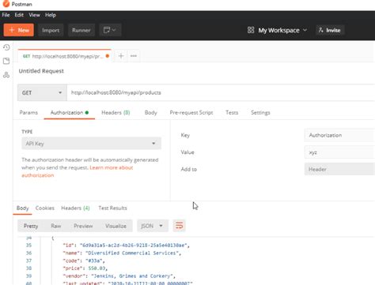The height and width of the screenshot is (285, 375).
Task: Click the Import button
Action: click(51, 30)
